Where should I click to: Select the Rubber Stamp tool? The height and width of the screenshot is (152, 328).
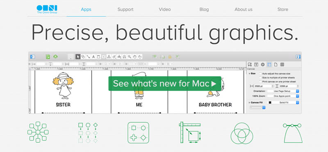(119, 56)
